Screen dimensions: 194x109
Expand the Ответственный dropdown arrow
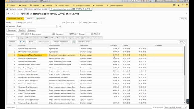tap(183, 107)
